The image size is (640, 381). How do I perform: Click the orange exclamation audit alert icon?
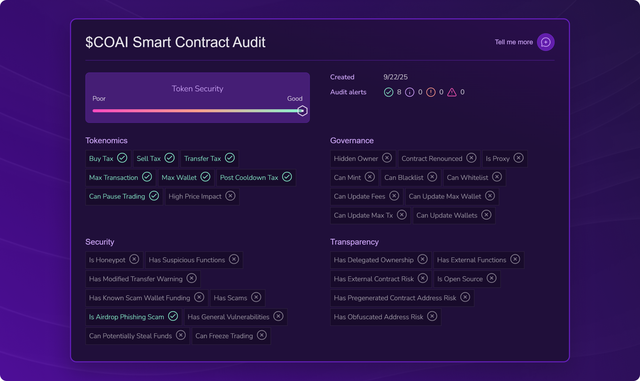coord(431,92)
